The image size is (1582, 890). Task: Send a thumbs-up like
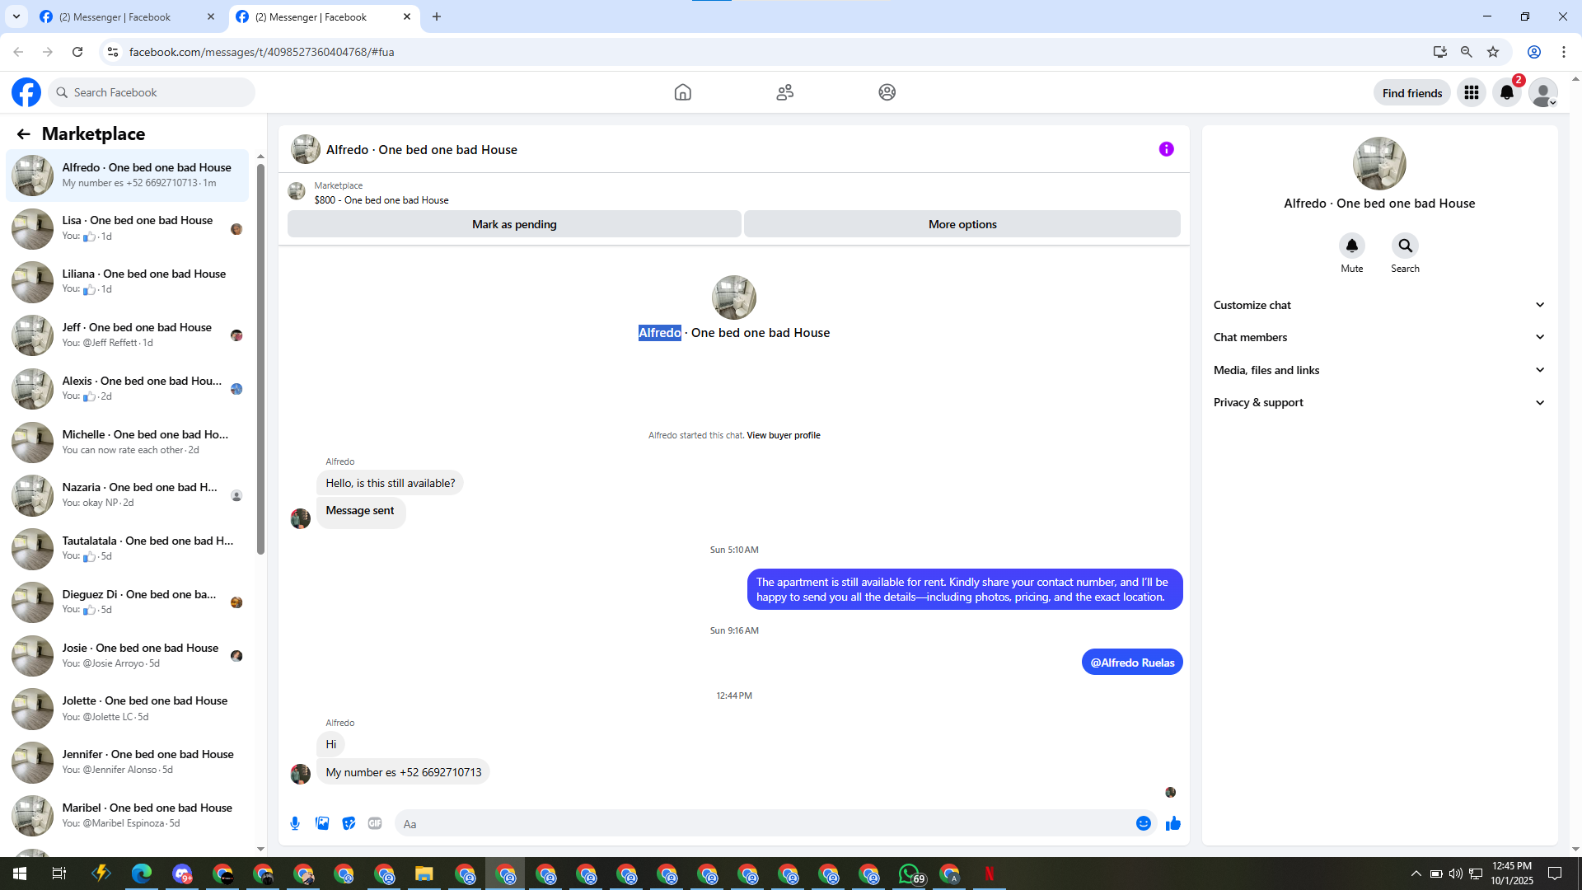[1173, 823]
